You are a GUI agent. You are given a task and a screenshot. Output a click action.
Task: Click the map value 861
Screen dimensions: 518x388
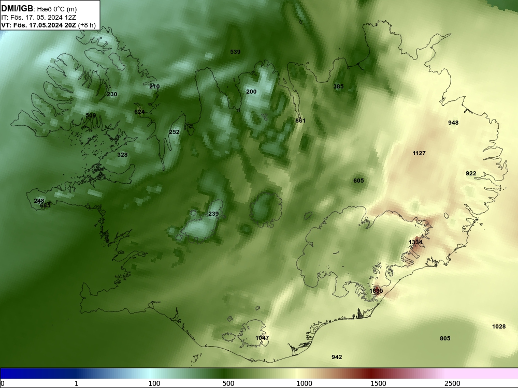(300, 121)
